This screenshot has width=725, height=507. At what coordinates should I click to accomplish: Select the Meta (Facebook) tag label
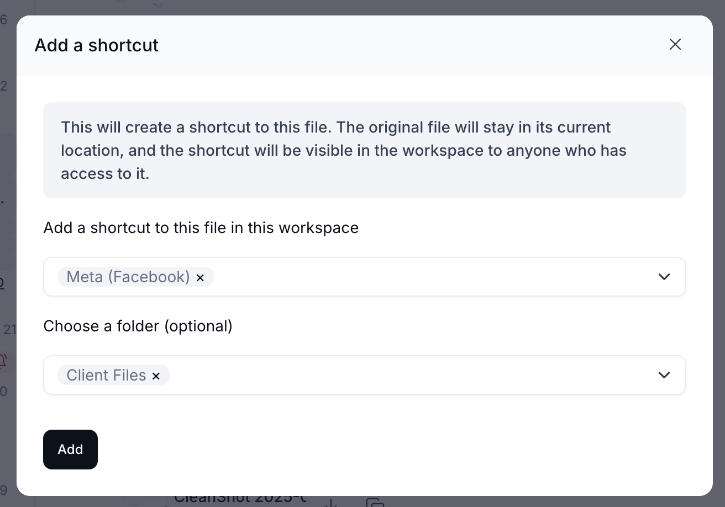[x=128, y=277]
